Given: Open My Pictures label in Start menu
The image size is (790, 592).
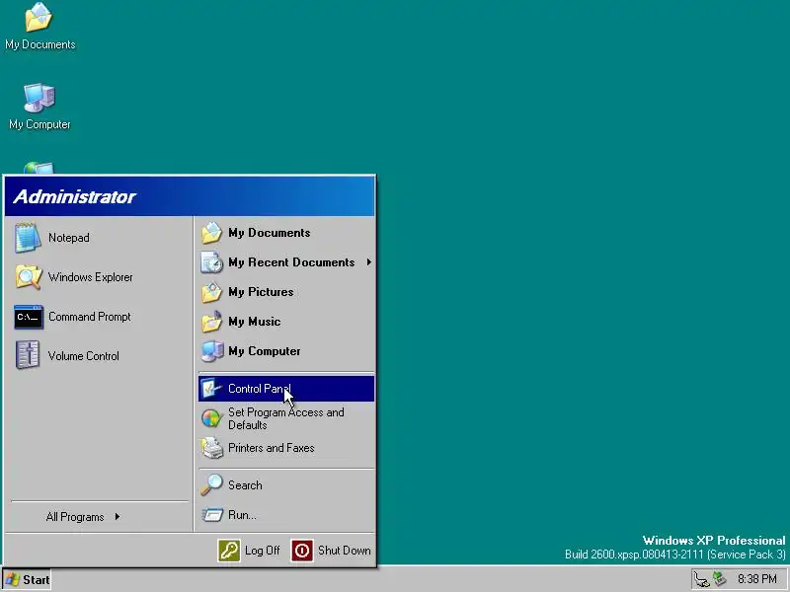Looking at the screenshot, I should click(261, 292).
